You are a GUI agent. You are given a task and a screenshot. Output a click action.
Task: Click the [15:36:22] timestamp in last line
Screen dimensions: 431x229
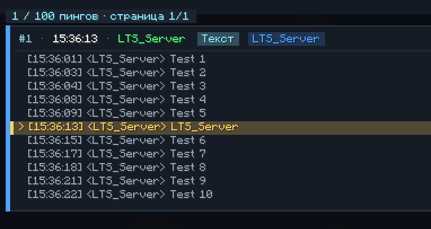tap(55, 195)
